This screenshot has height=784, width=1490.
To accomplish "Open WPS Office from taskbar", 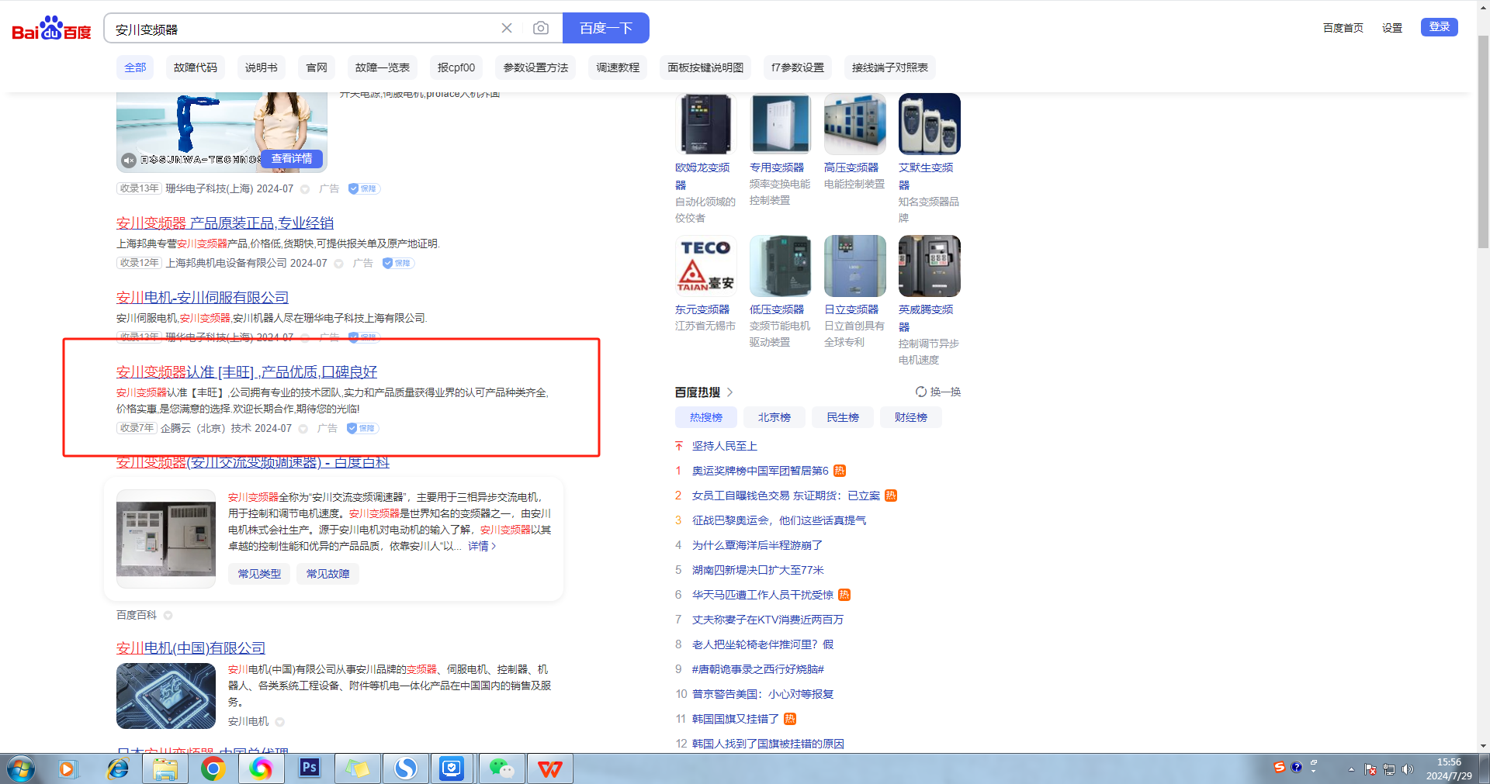I will 549,768.
